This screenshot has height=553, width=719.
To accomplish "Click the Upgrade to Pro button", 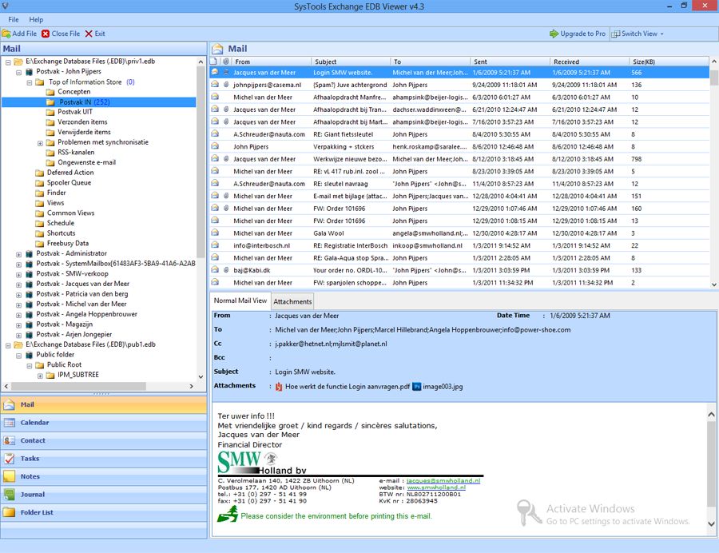I will pos(578,34).
